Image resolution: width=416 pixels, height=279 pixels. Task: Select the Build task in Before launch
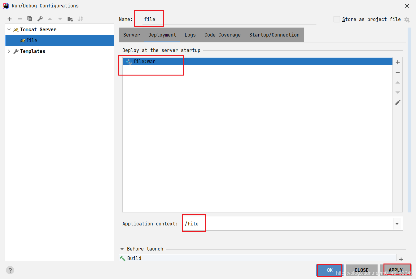point(258,258)
